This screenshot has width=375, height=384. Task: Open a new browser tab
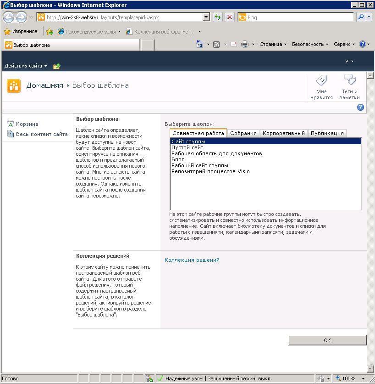pyautogui.click(x=148, y=45)
